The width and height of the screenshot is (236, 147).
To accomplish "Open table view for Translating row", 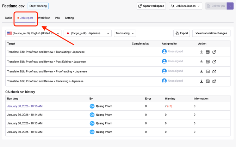I will [208, 52].
